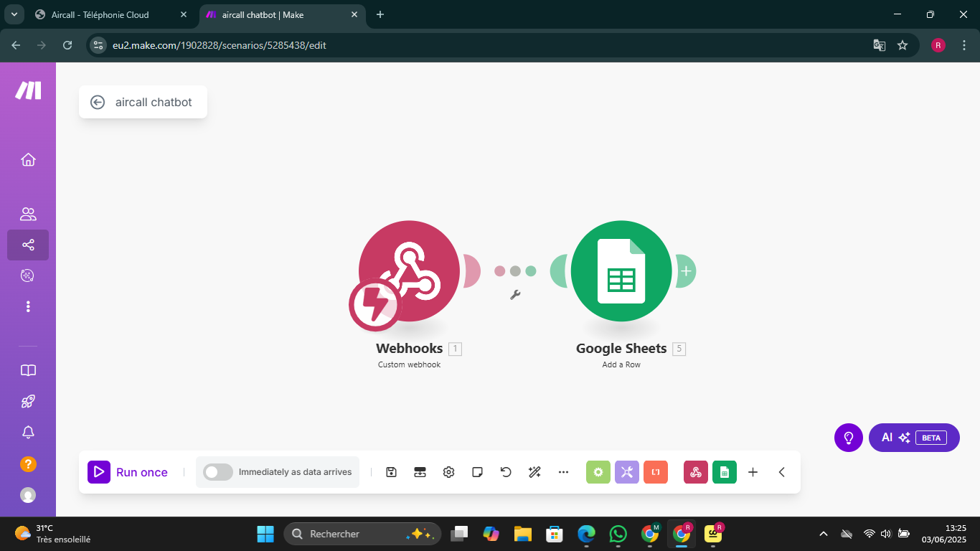Click the Rechercher taskbar search box
980x551 pixels.
click(x=362, y=534)
